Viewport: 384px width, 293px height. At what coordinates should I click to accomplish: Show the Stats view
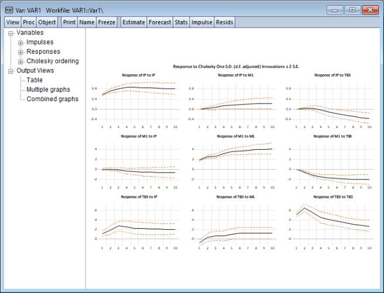[x=181, y=22]
